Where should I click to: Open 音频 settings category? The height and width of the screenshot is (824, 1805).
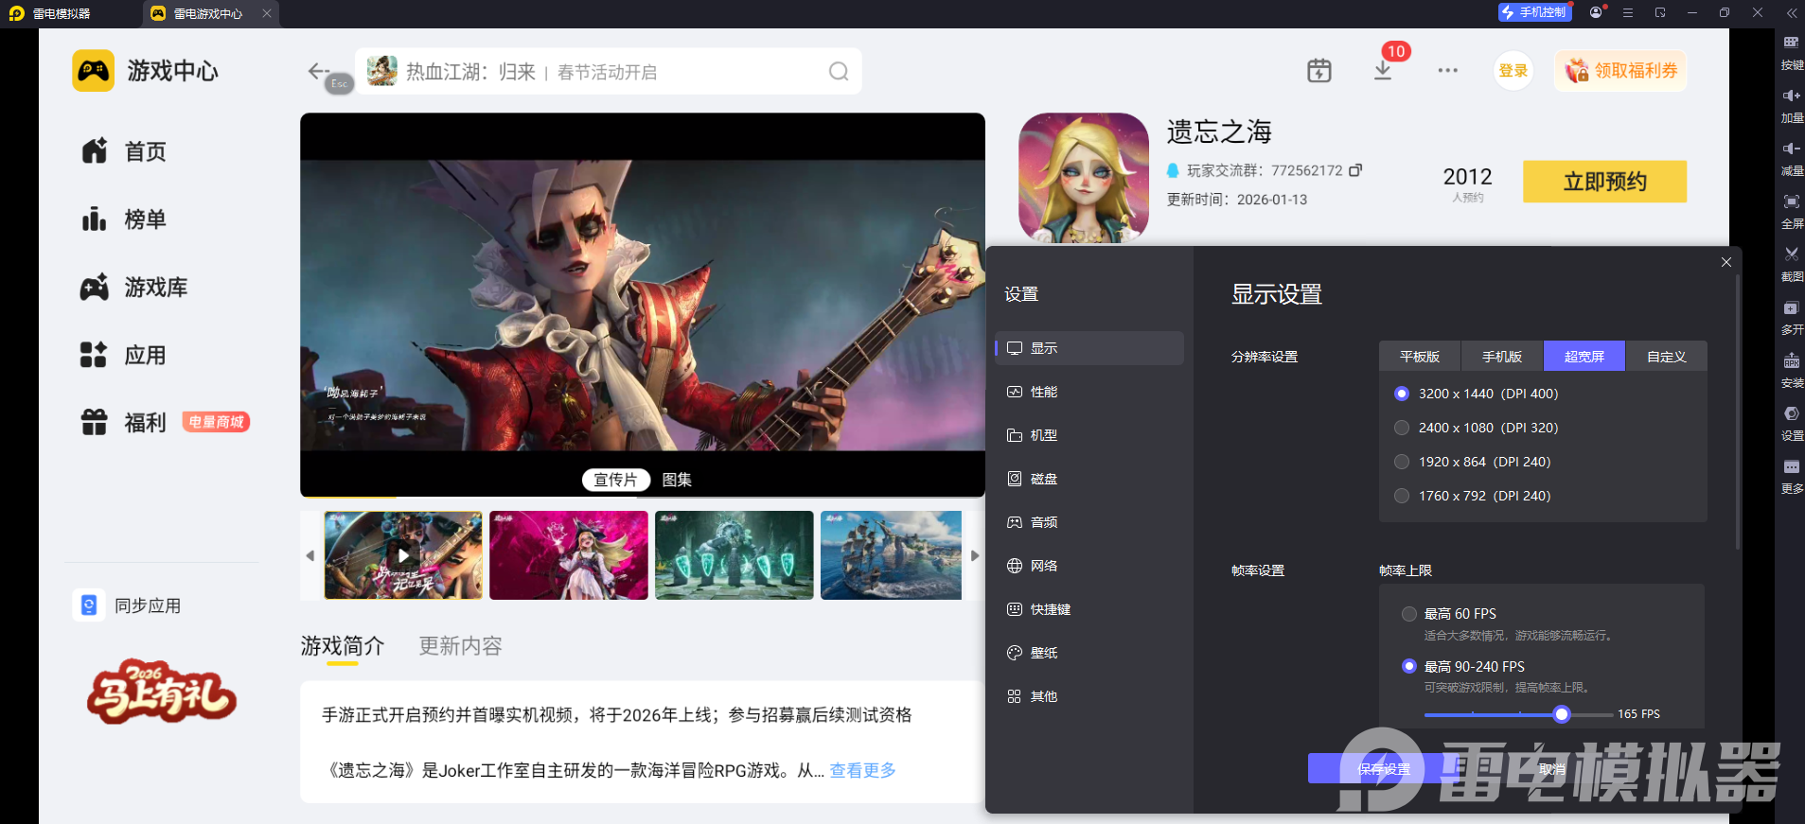(1089, 522)
